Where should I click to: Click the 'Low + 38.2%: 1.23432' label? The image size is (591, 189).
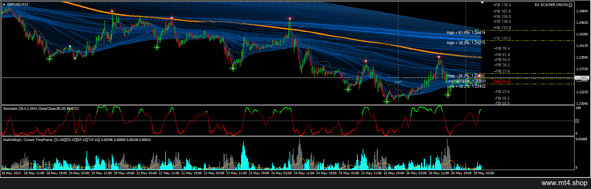[x=467, y=86]
